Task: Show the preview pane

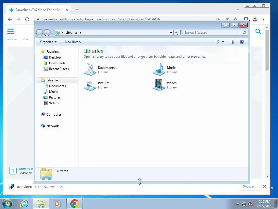Action: 232,42
